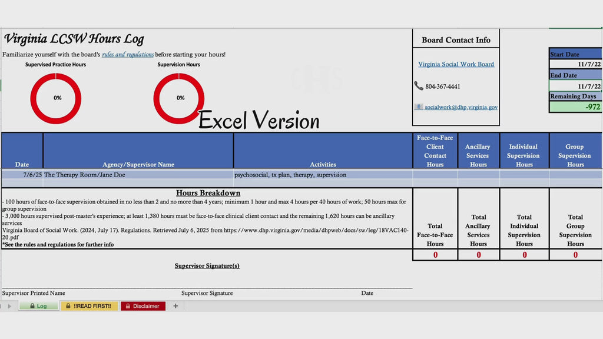Screen dimensions: 603x339
Task: Open the rules and regulations link
Action: [x=128, y=55]
